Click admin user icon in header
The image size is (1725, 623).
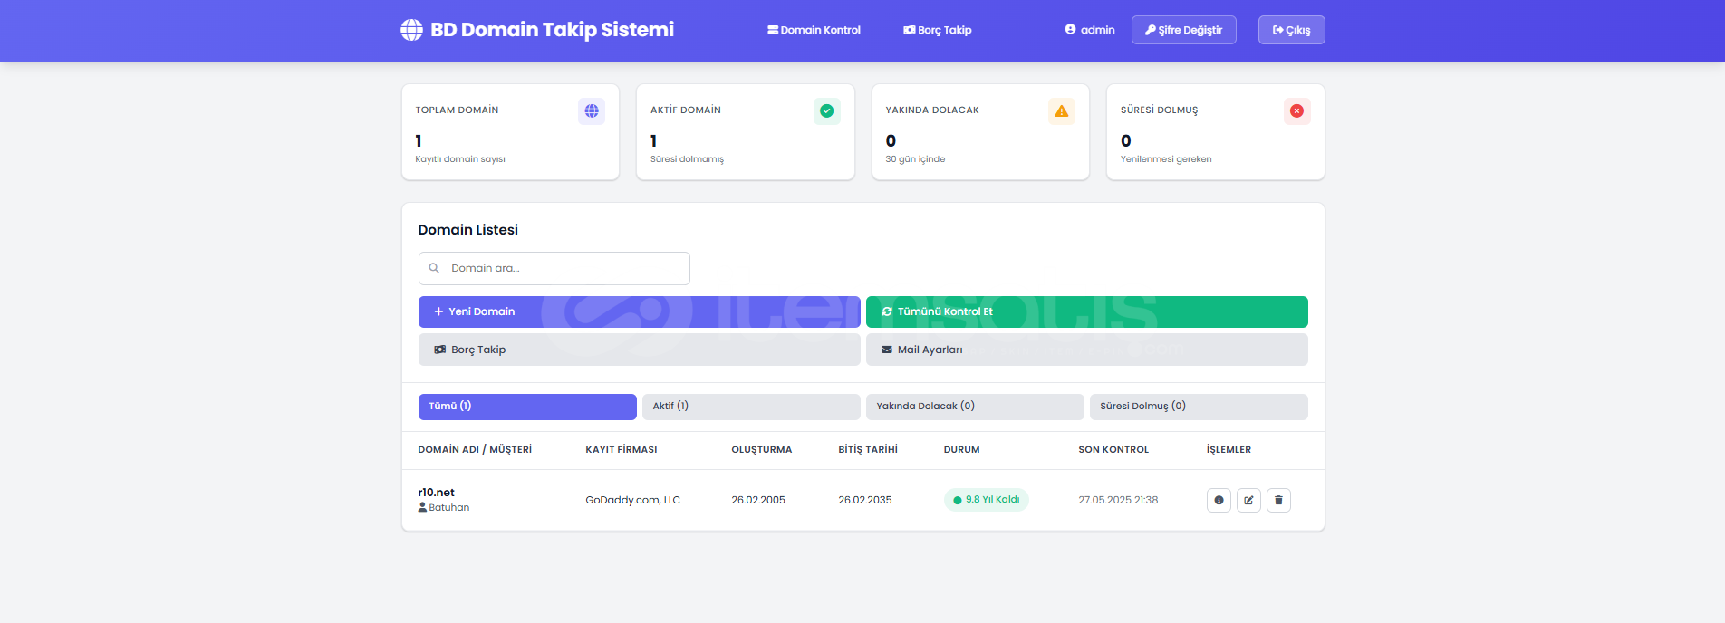(1070, 30)
